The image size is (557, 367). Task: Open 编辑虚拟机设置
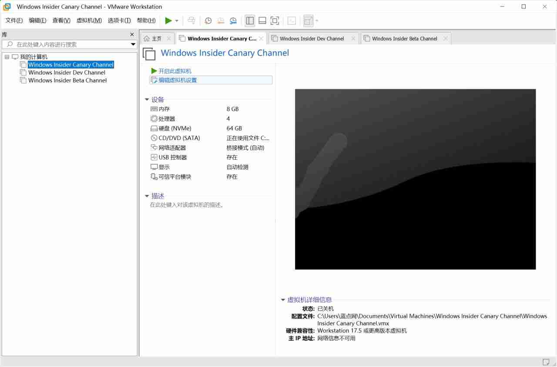(x=178, y=80)
